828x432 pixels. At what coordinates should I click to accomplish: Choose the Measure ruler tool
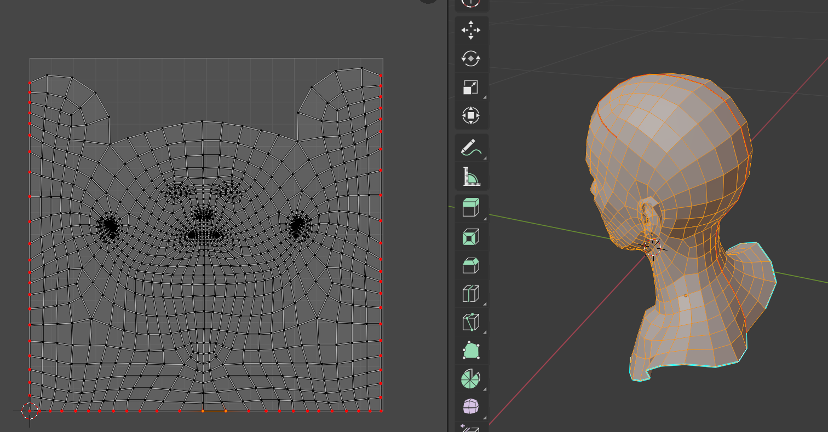pos(471,176)
